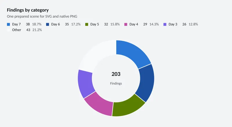Click the dark blue Day 6 donut segment
The height and width of the screenshot is (127, 232).
(146, 83)
